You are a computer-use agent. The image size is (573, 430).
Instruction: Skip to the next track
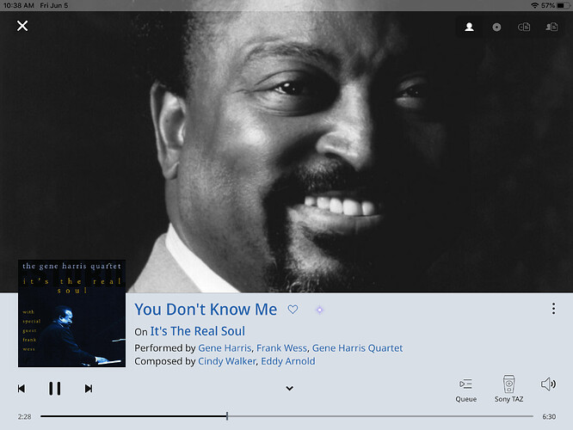[89, 389]
